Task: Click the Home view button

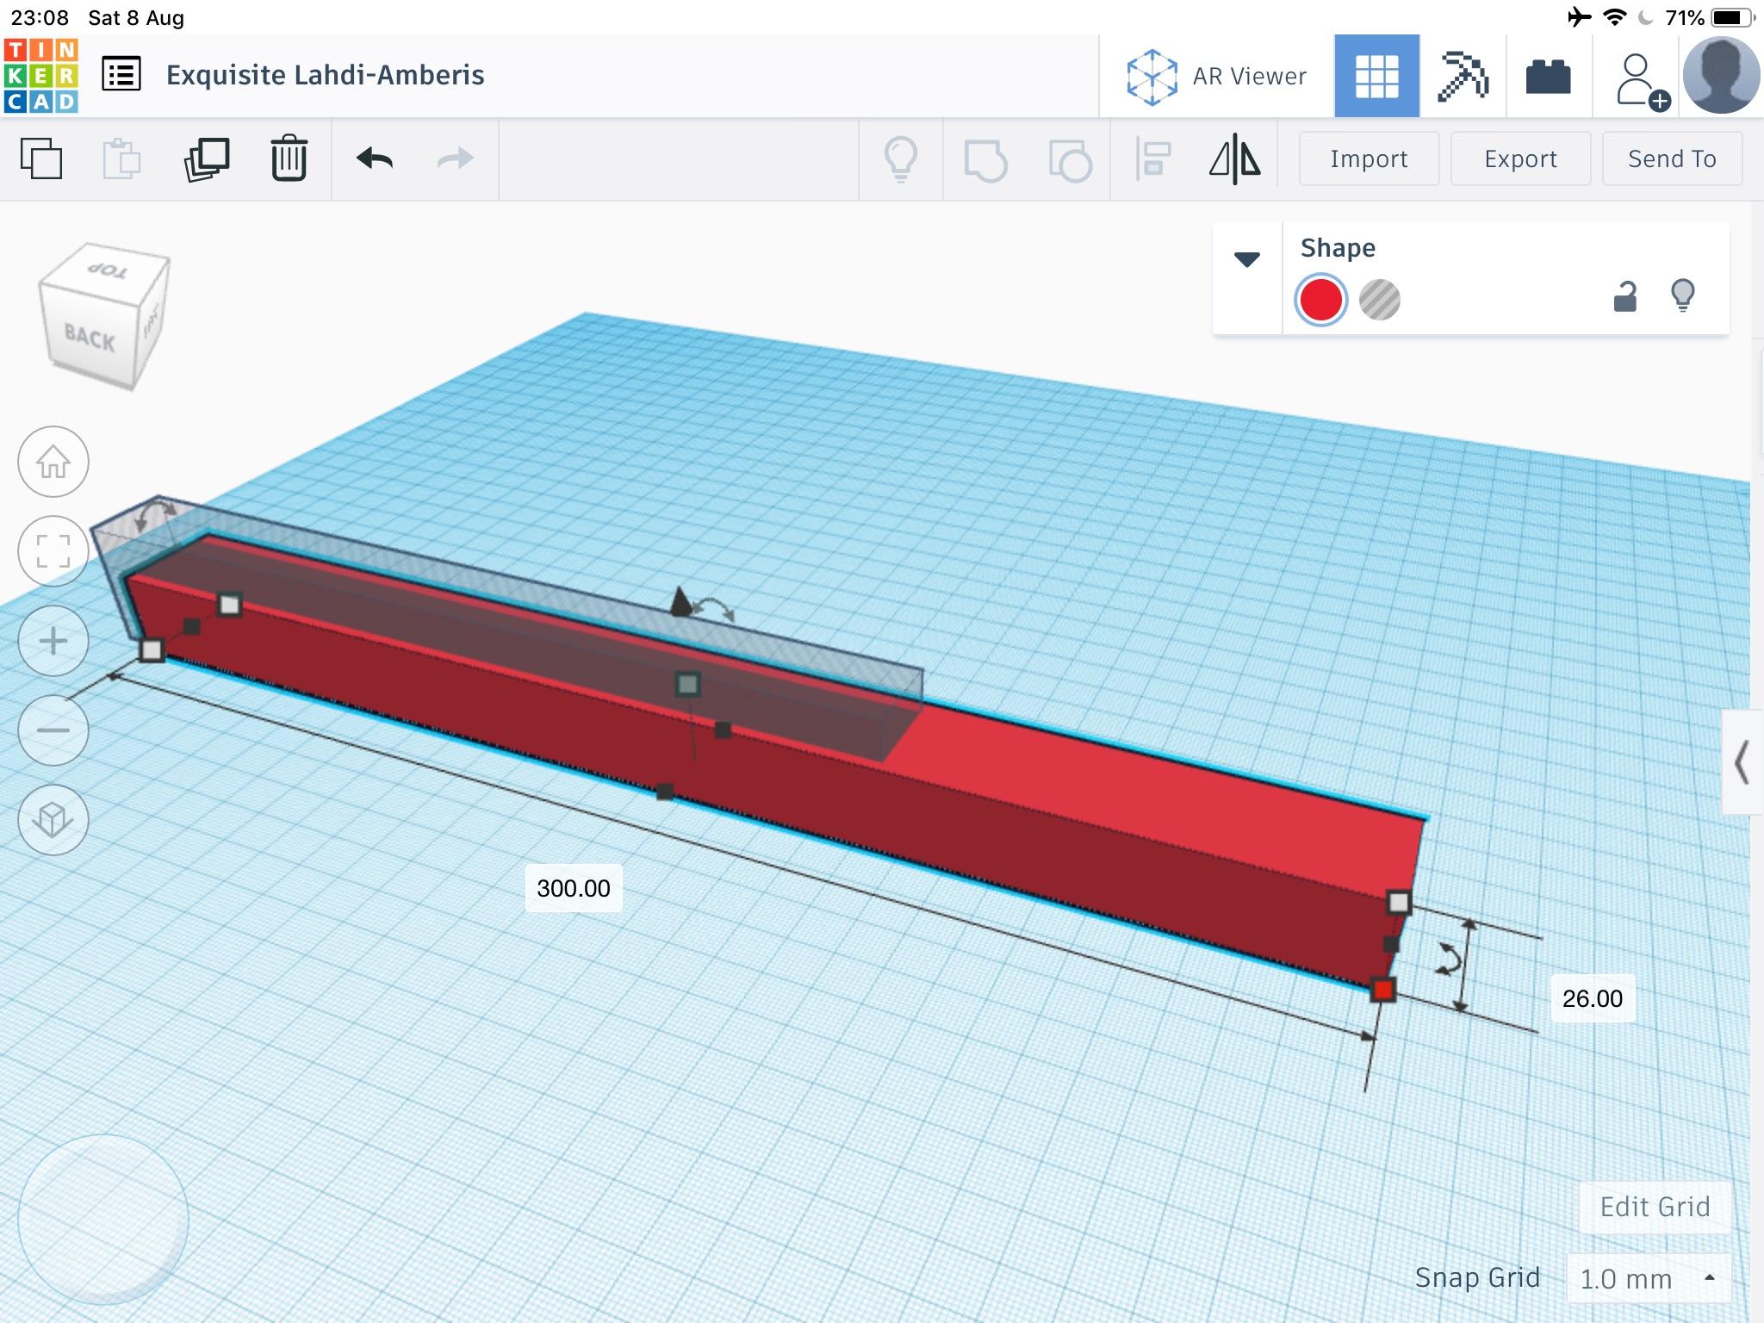Action: click(x=53, y=462)
